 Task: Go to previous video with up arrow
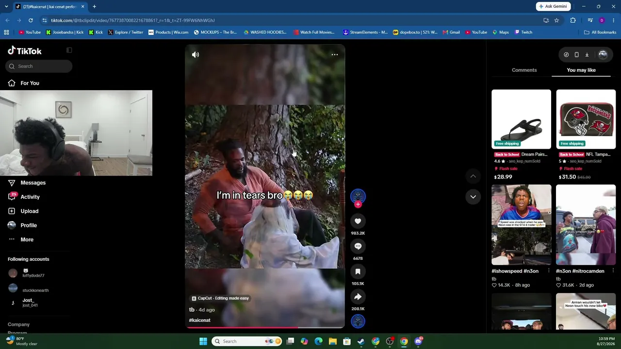(x=473, y=176)
